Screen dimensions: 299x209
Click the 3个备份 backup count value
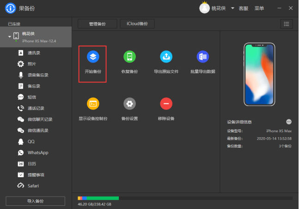[x=285, y=146]
